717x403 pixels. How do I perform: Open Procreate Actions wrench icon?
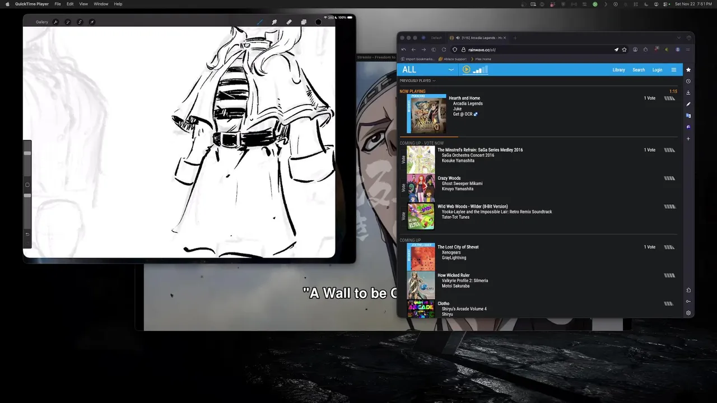[x=55, y=22]
